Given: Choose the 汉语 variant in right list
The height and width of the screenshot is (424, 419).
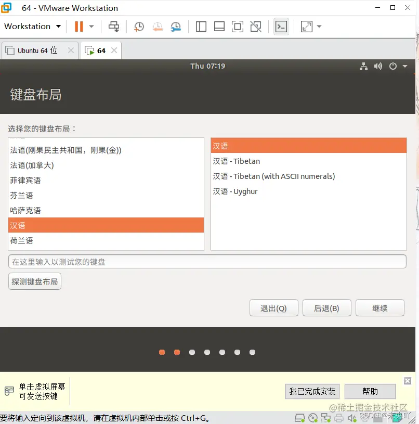Looking at the screenshot, I should [x=308, y=146].
